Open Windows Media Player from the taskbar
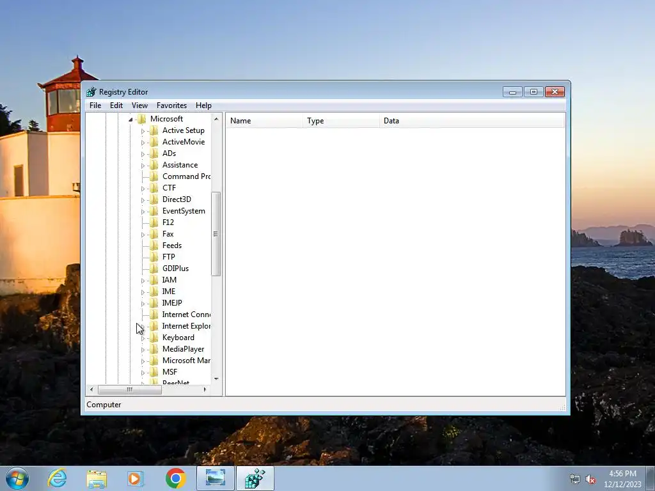Screen dimensions: 655x491 [136, 478]
